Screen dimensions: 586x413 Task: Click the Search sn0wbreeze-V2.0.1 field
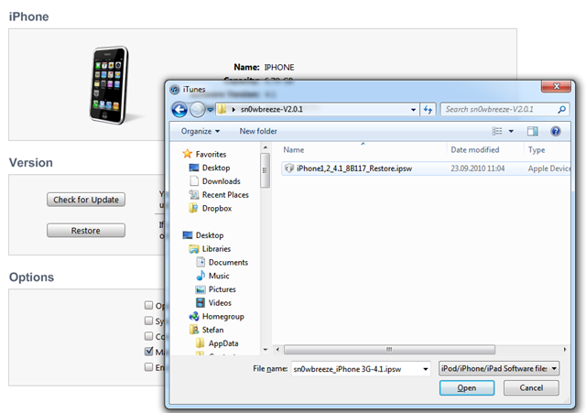pos(505,110)
